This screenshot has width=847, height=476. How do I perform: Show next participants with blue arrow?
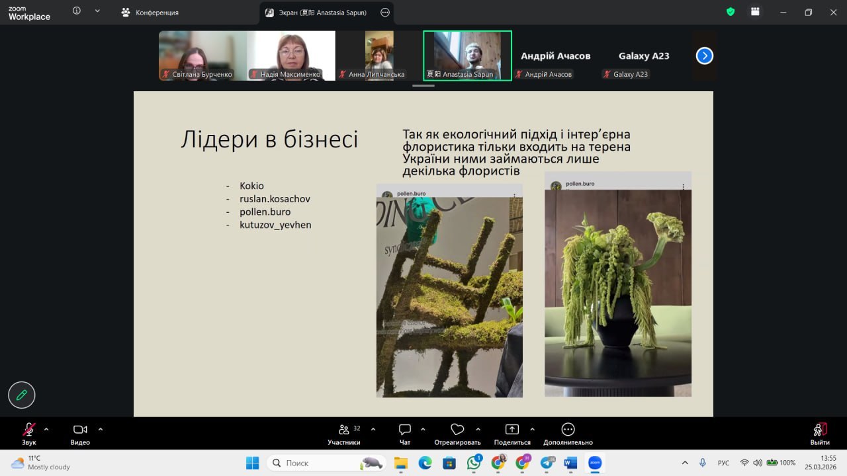tap(705, 56)
